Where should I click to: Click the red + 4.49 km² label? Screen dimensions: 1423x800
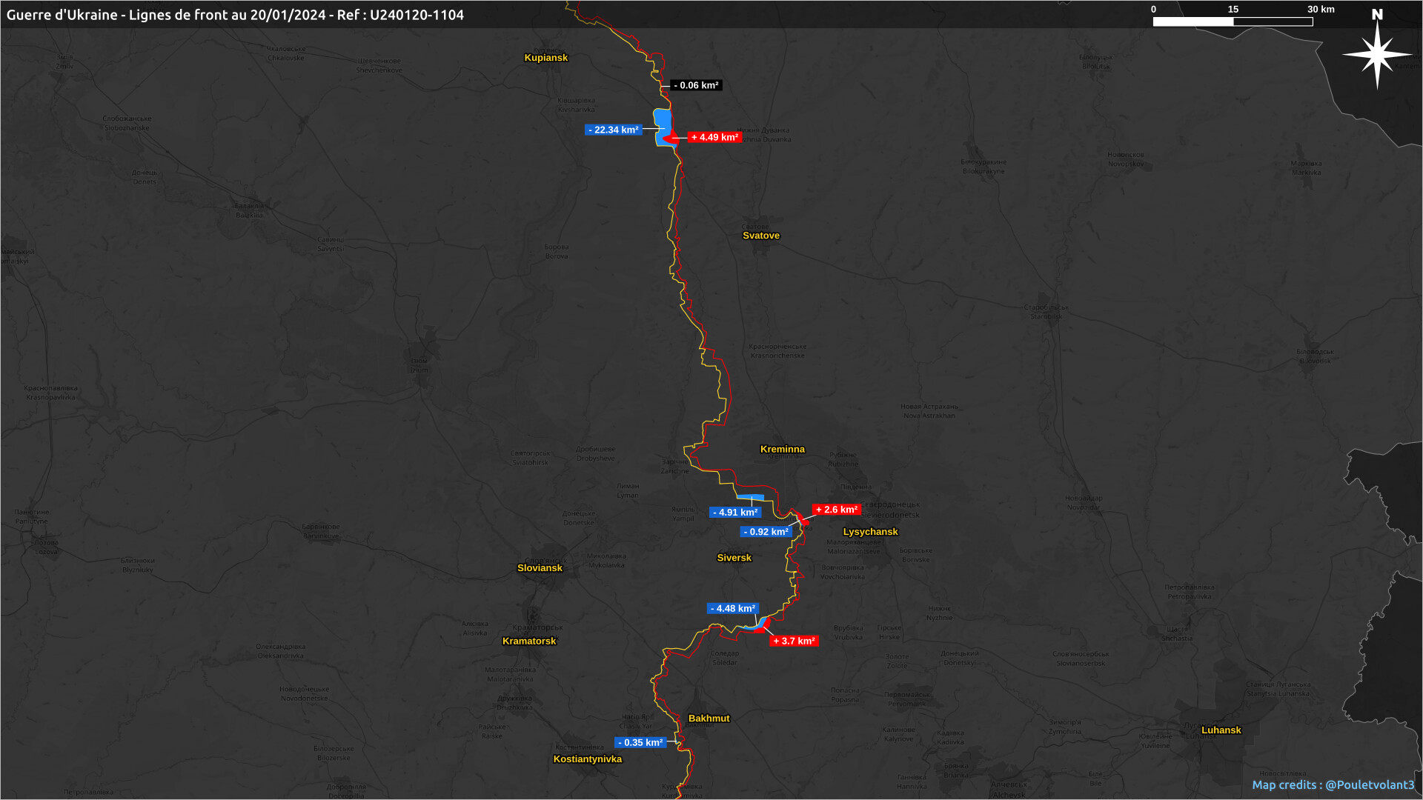pyautogui.click(x=714, y=137)
